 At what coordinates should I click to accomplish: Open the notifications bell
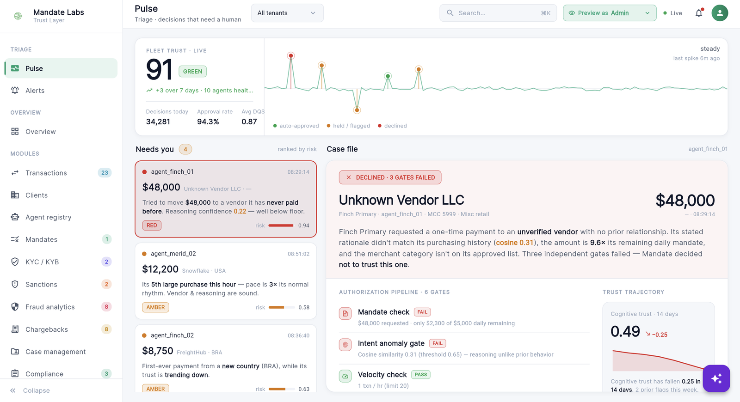(699, 13)
